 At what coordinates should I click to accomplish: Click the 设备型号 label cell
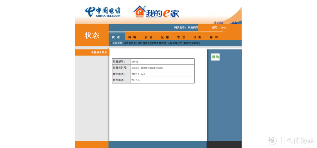[122, 62]
